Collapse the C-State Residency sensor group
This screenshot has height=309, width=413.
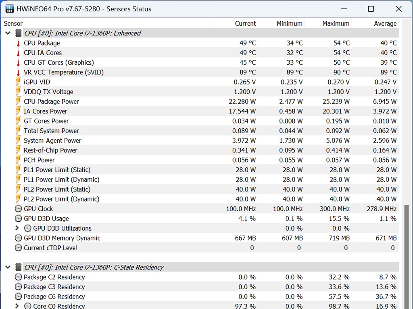pos(8,267)
